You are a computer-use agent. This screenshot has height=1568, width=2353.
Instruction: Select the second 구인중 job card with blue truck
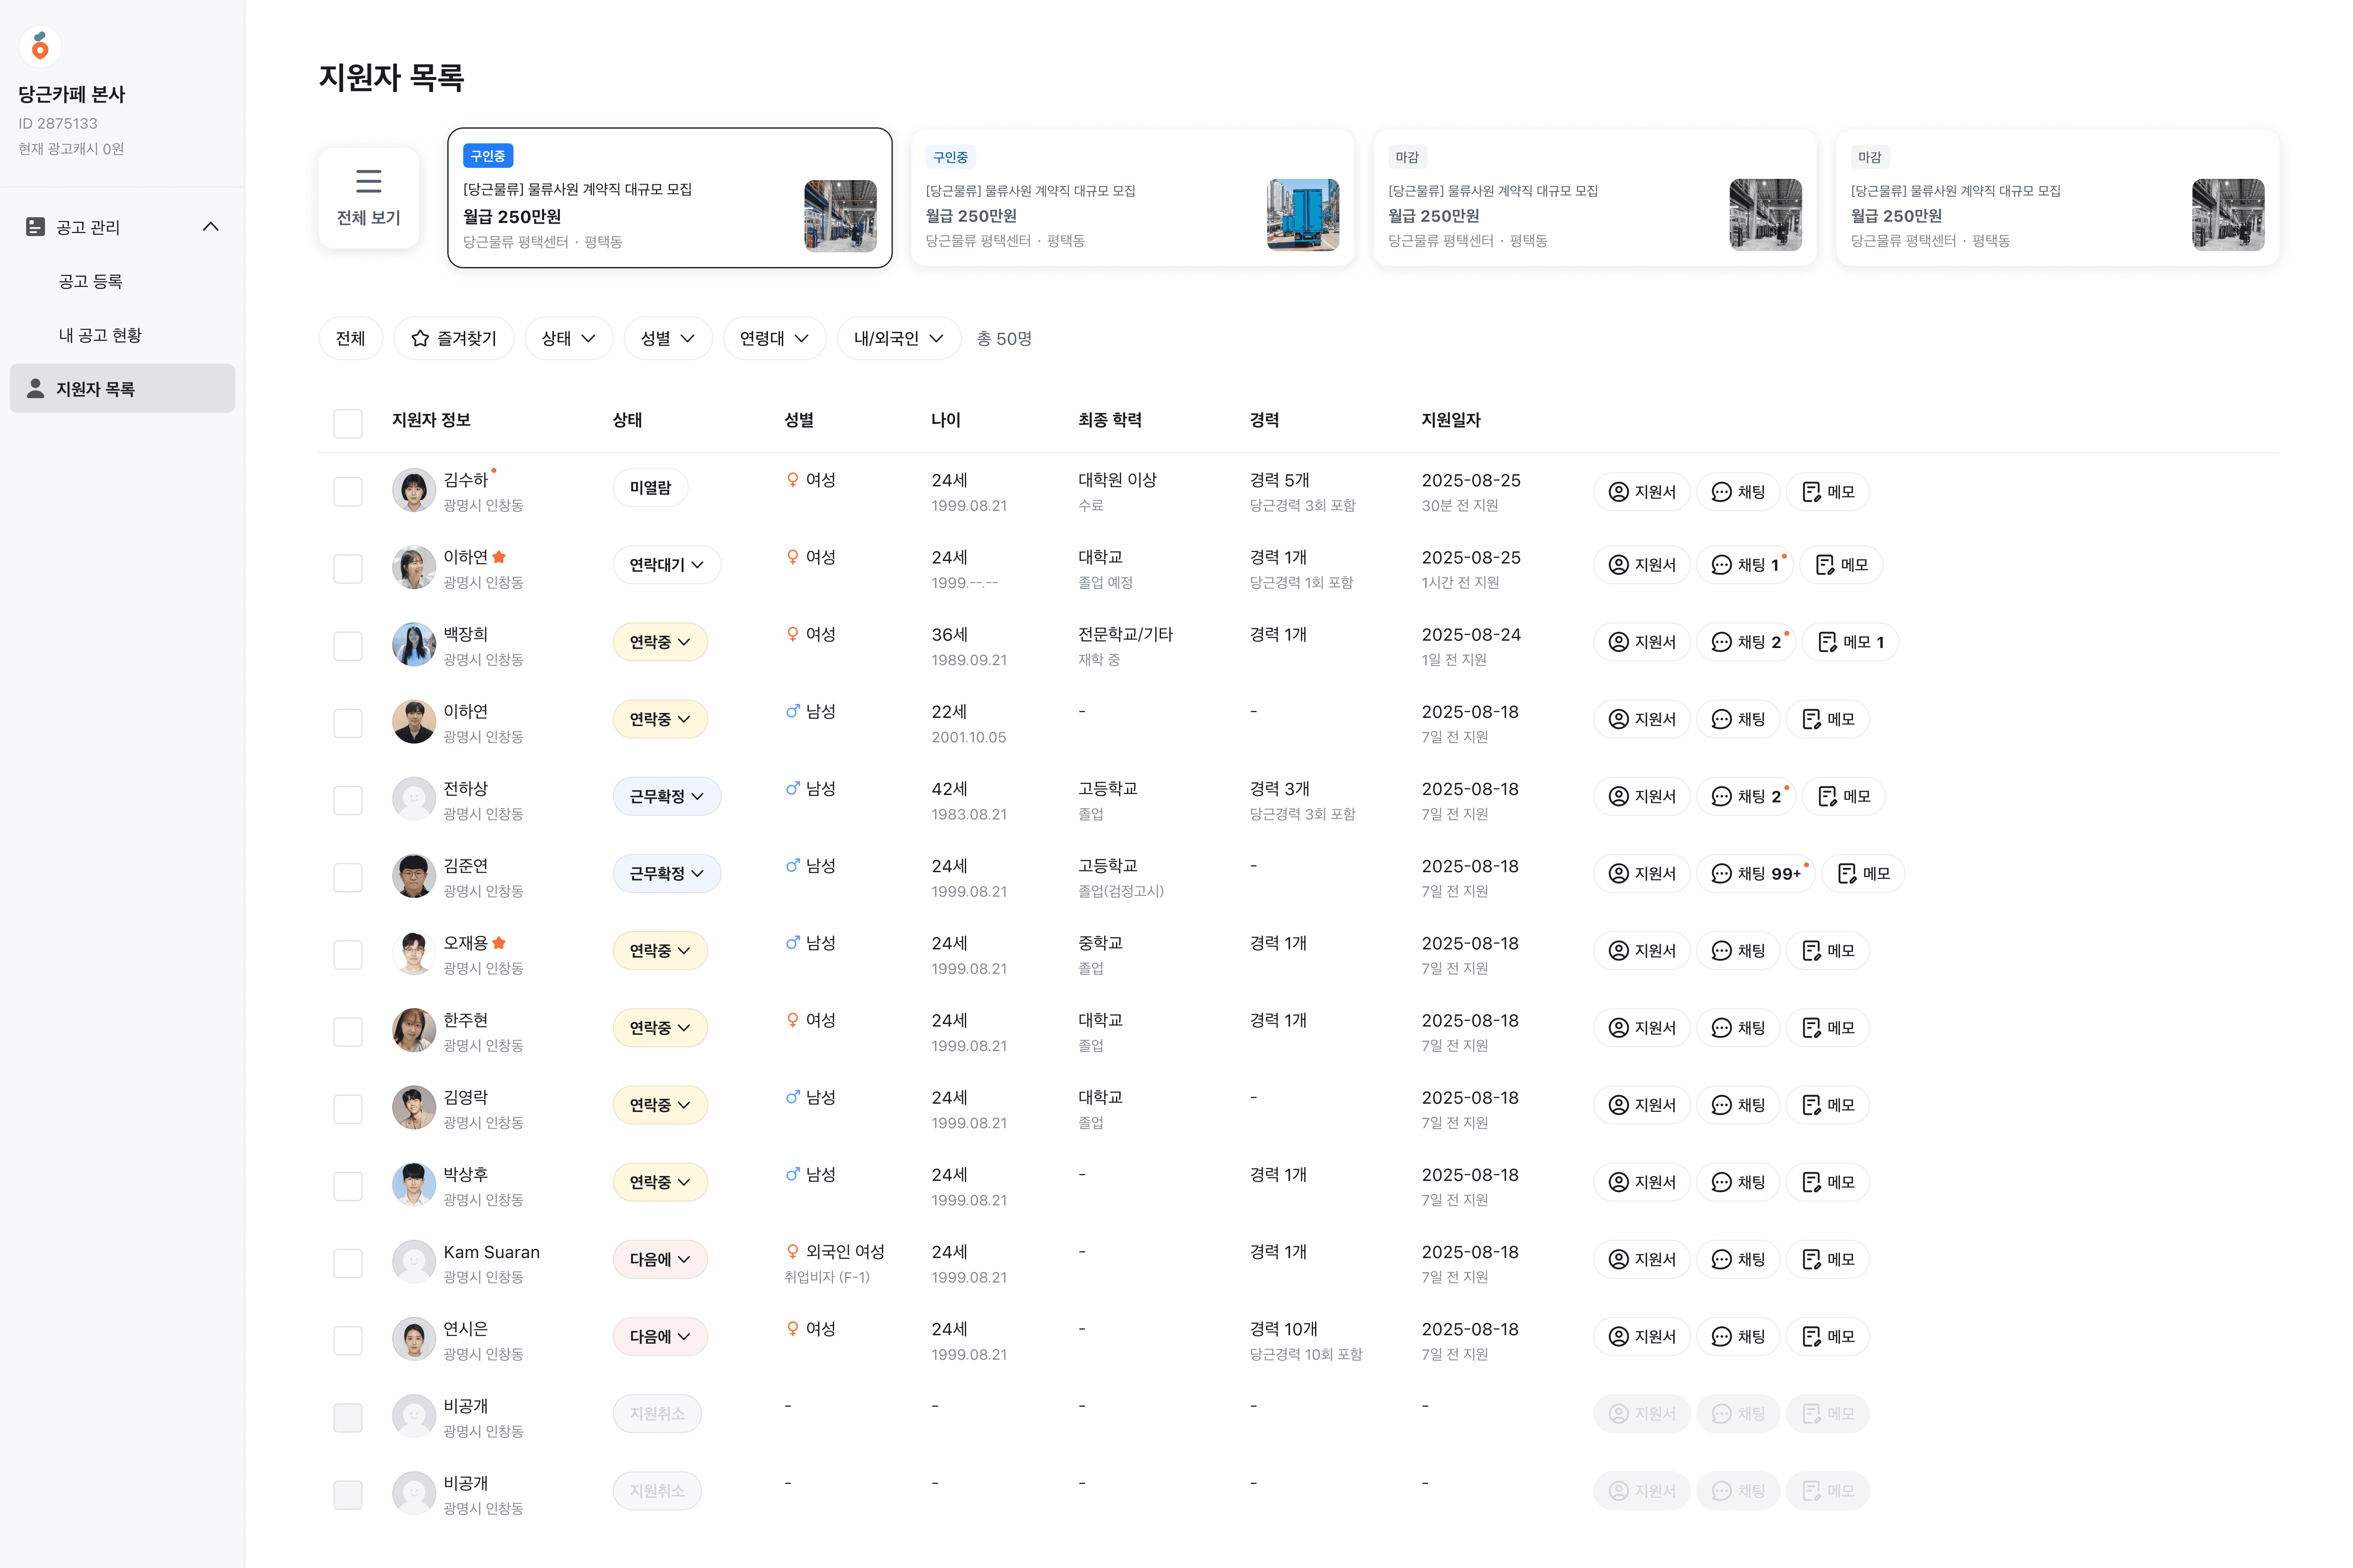click(1132, 198)
